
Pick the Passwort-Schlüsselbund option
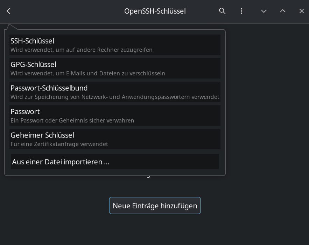coord(49,88)
